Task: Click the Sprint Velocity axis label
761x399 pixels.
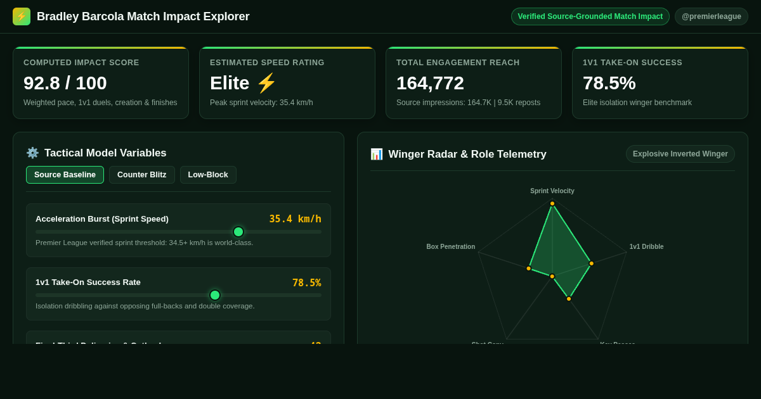Action: click(552, 191)
